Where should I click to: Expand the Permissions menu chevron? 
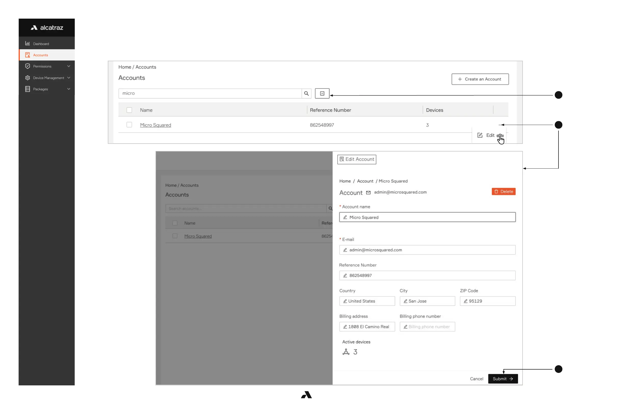coord(69,66)
